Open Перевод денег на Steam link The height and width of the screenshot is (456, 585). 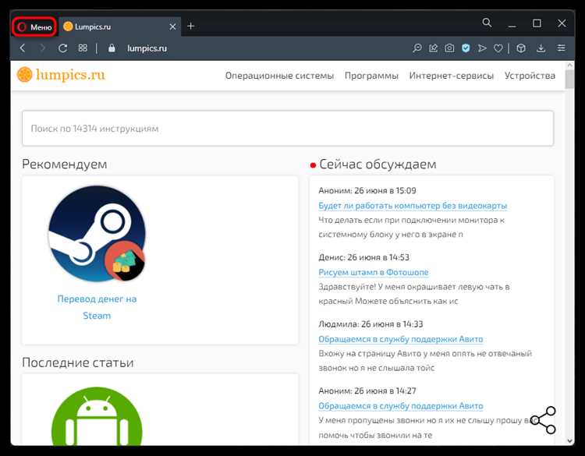(x=97, y=307)
